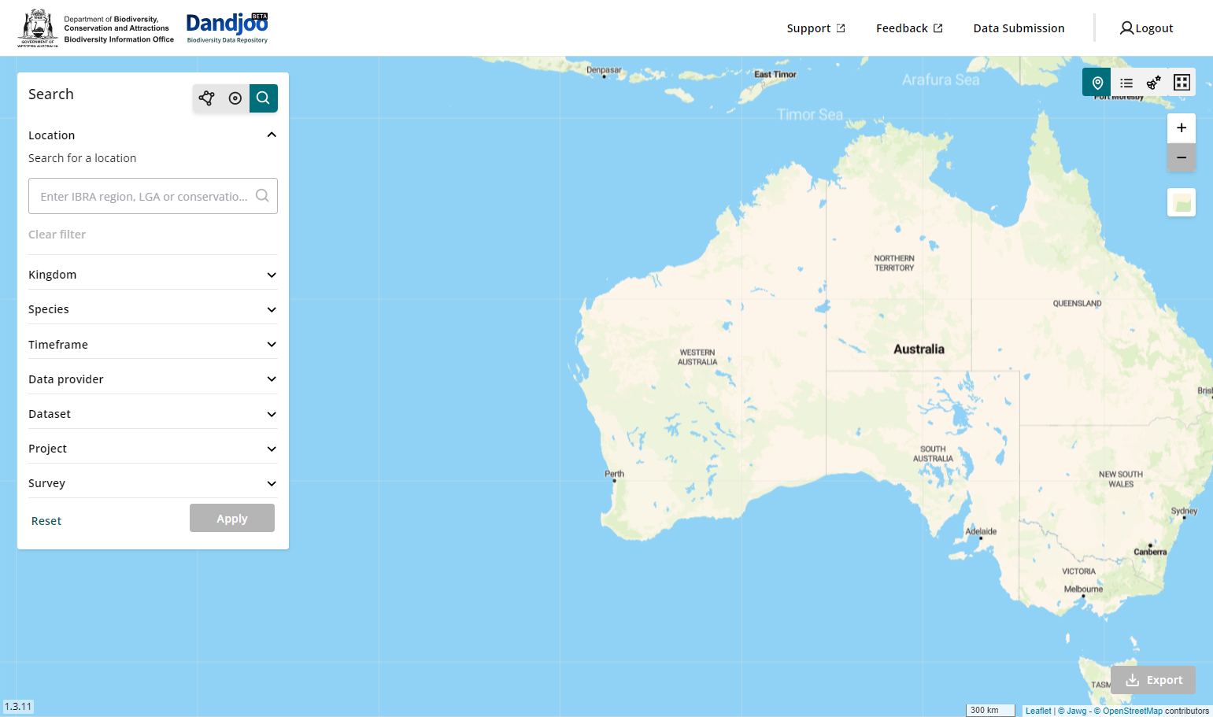Expand the Timeframe filter
The height and width of the screenshot is (717, 1213).
(x=153, y=345)
